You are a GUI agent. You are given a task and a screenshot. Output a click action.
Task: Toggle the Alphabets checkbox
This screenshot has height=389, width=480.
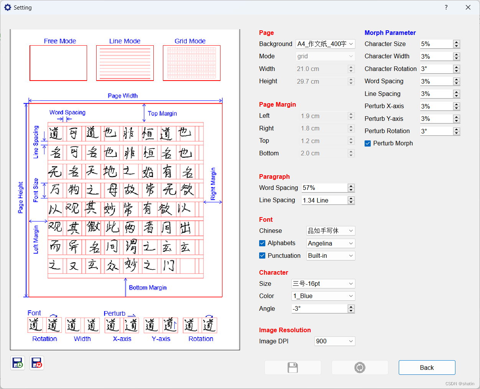tap(262, 243)
